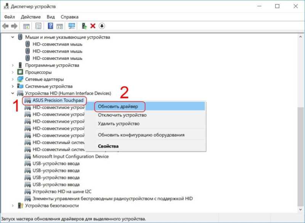Viewport: 305px width, 223px height.
Task: Click the Back arrow toolbar icon
Action: [x=5, y=26]
